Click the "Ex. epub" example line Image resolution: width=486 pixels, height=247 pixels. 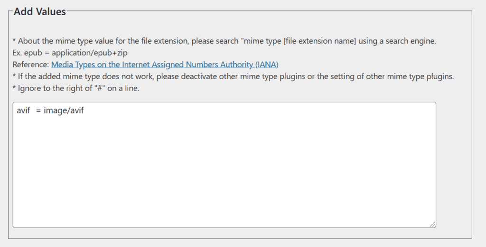(26, 53)
